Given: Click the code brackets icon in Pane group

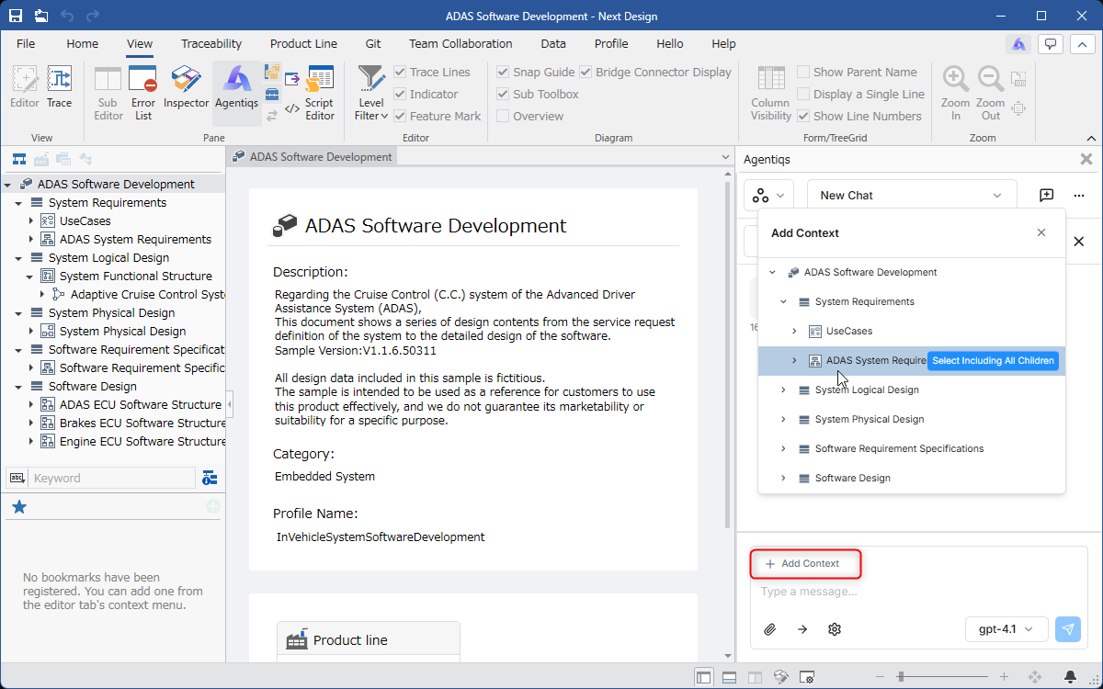Looking at the screenshot, I should [292, 109].
